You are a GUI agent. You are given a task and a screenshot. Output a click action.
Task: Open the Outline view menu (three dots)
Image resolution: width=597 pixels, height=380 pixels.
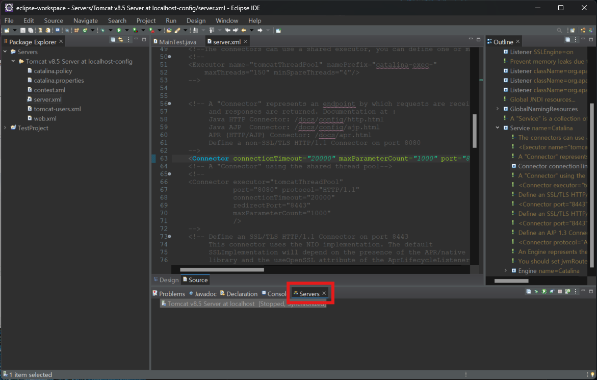click(x=575, y=40)
